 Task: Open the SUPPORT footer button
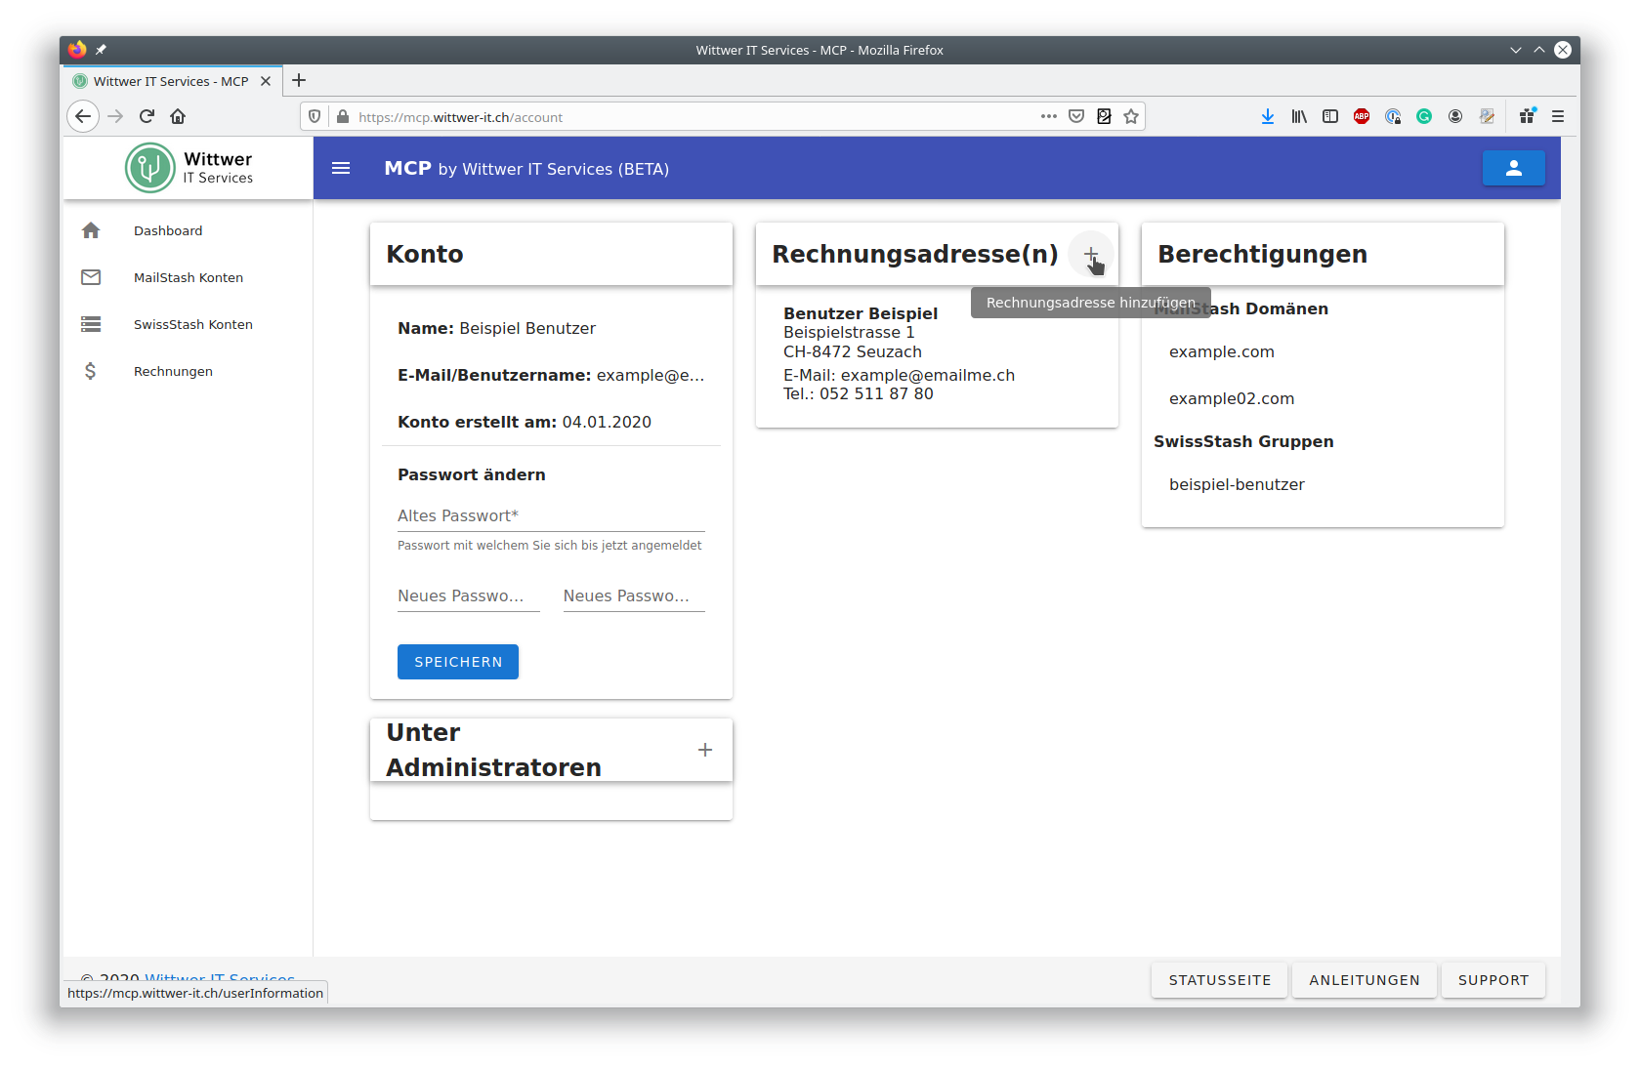coord(1493,980)
